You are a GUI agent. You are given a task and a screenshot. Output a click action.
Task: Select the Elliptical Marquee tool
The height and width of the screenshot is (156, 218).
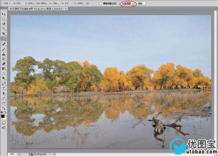(4, 19)
